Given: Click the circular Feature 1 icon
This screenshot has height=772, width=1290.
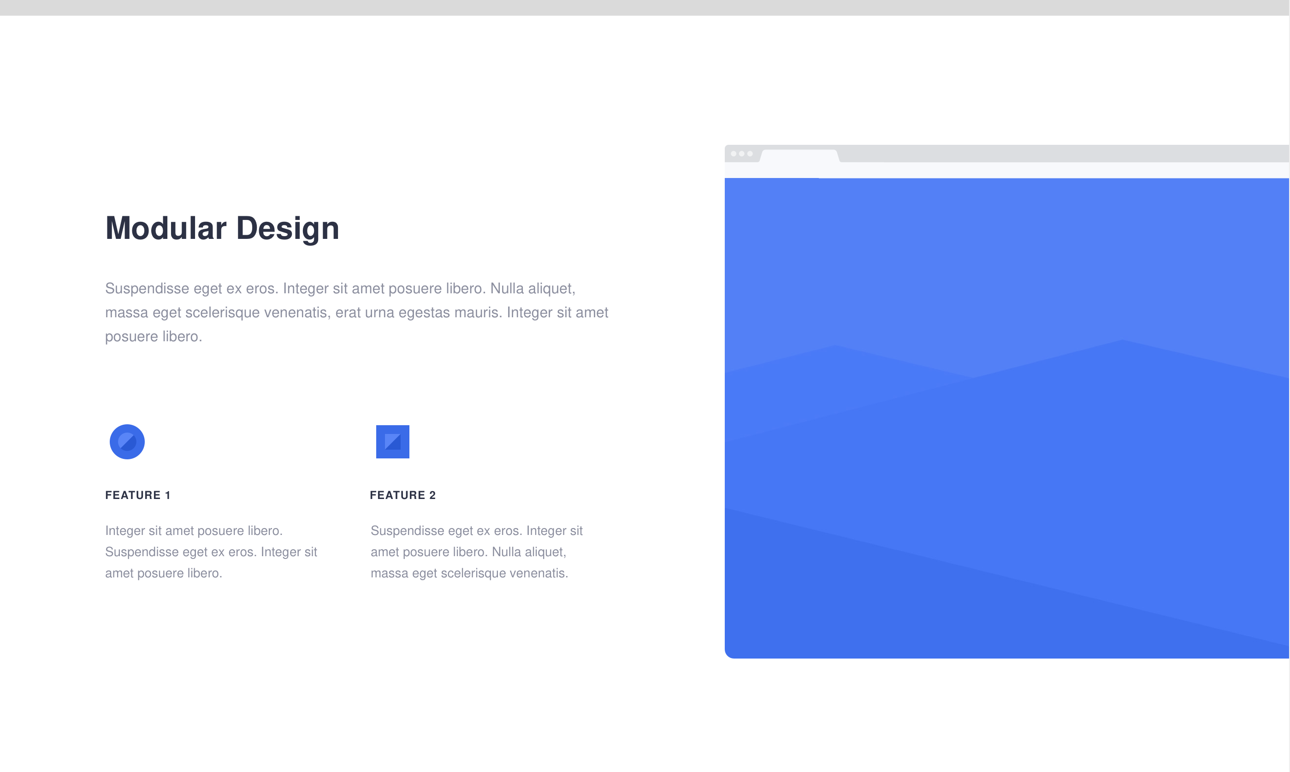Looking at the screenshot, I should click(x=127, y=442).
